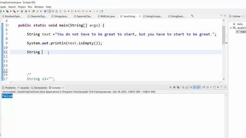Click the Display Selected Console icon
Viewport: 246px width, 138px height.
pos(208,87)
